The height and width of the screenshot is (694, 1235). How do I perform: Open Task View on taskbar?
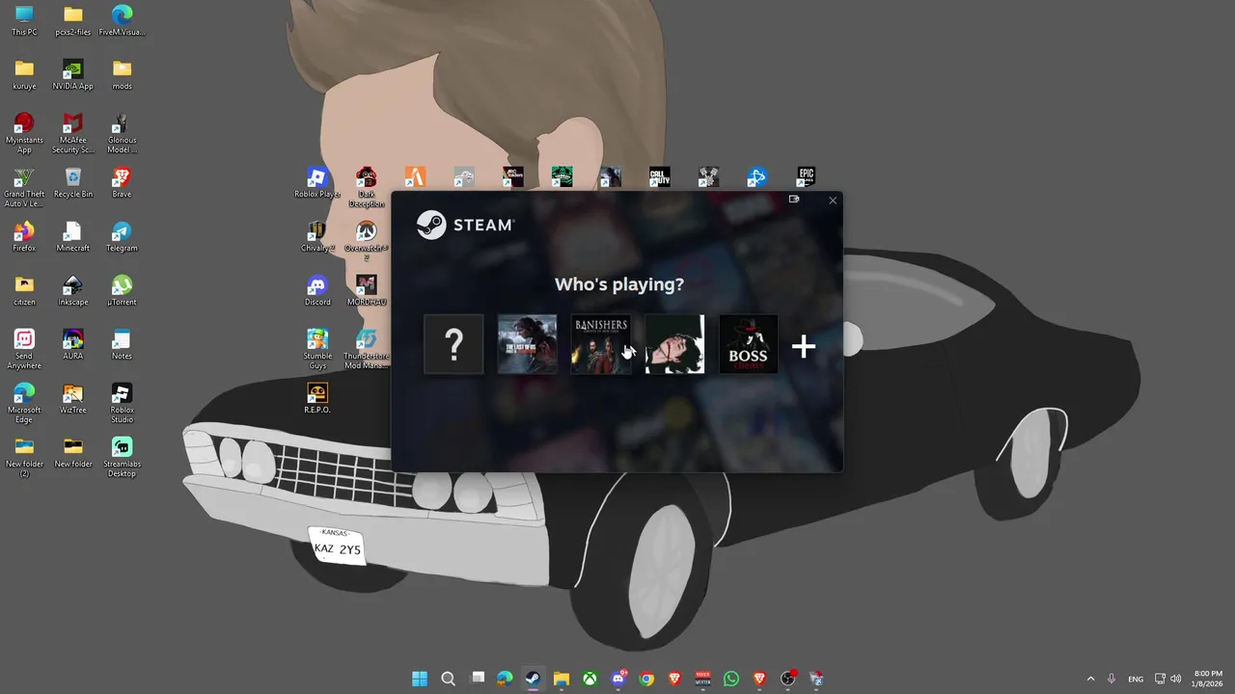477,679
